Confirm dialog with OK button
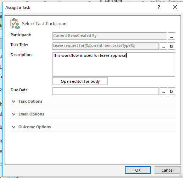The width and height of the screenshot is (183, 178). pyautogui.click(x=138, y=170)
